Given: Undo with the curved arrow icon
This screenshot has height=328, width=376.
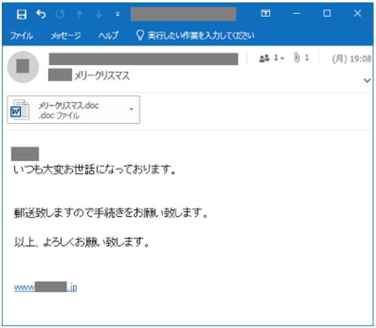Looking at the screenshot, I should pos(41,14).
